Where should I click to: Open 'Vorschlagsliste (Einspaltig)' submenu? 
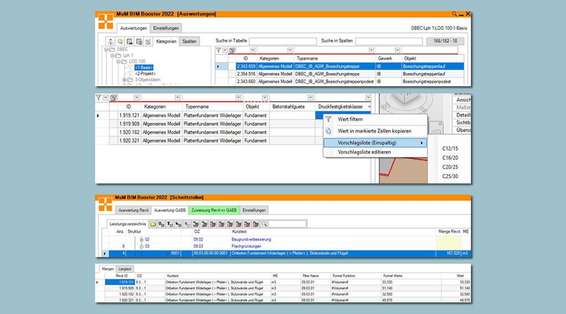(x=375, y=143)
